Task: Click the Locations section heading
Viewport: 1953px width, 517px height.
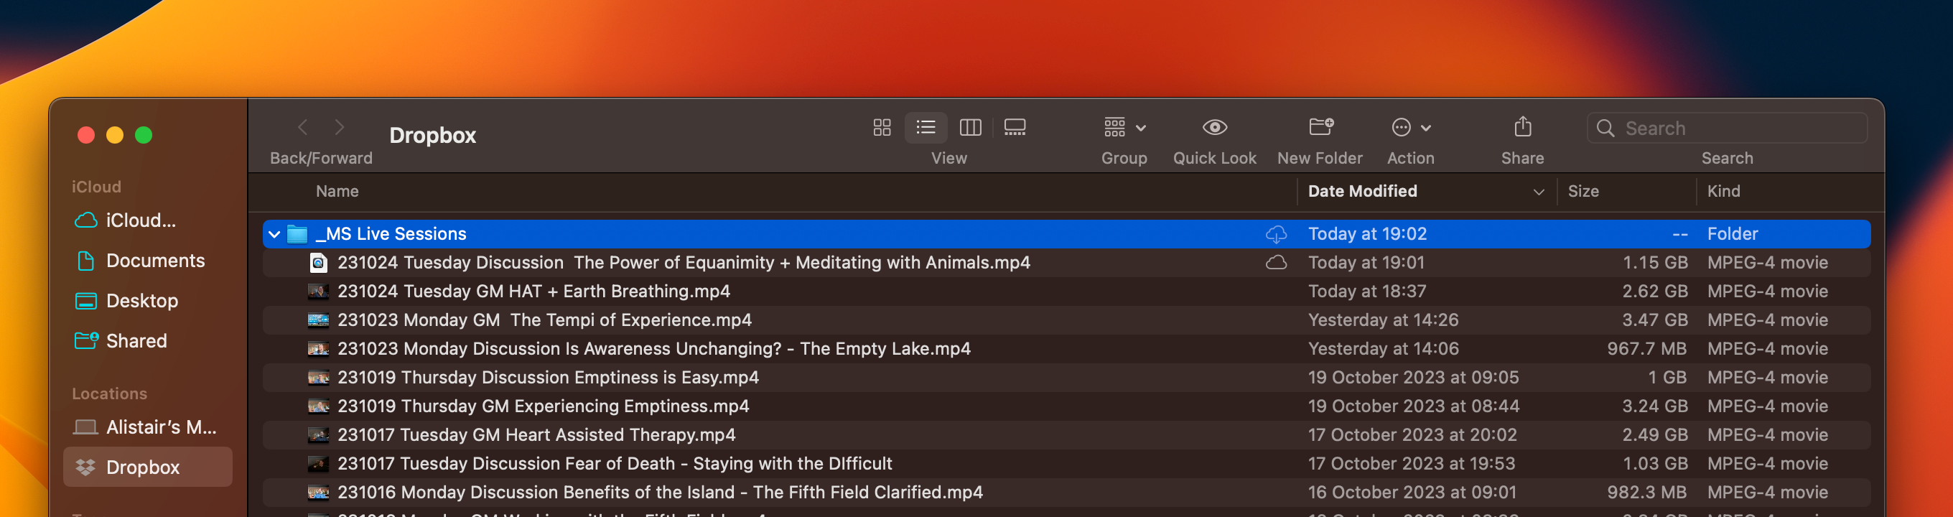Action: [x=109, y=393]
